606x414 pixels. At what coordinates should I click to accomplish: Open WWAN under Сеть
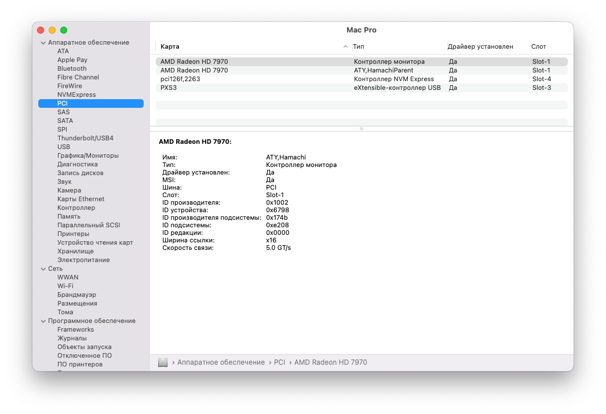tap(68, 277)
